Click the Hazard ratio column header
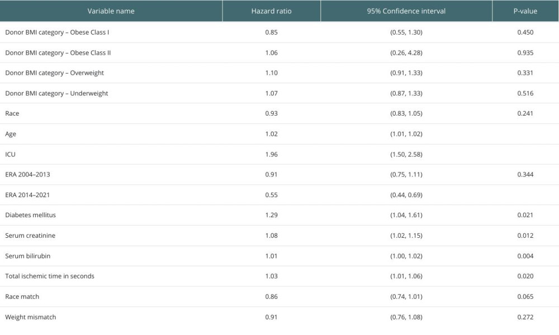The image size is (559, 335). pos(271,11)
